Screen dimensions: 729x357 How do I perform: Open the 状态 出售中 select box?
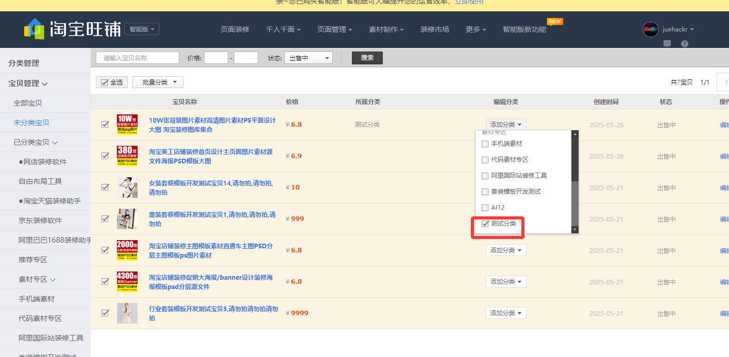tap(309, 58)
